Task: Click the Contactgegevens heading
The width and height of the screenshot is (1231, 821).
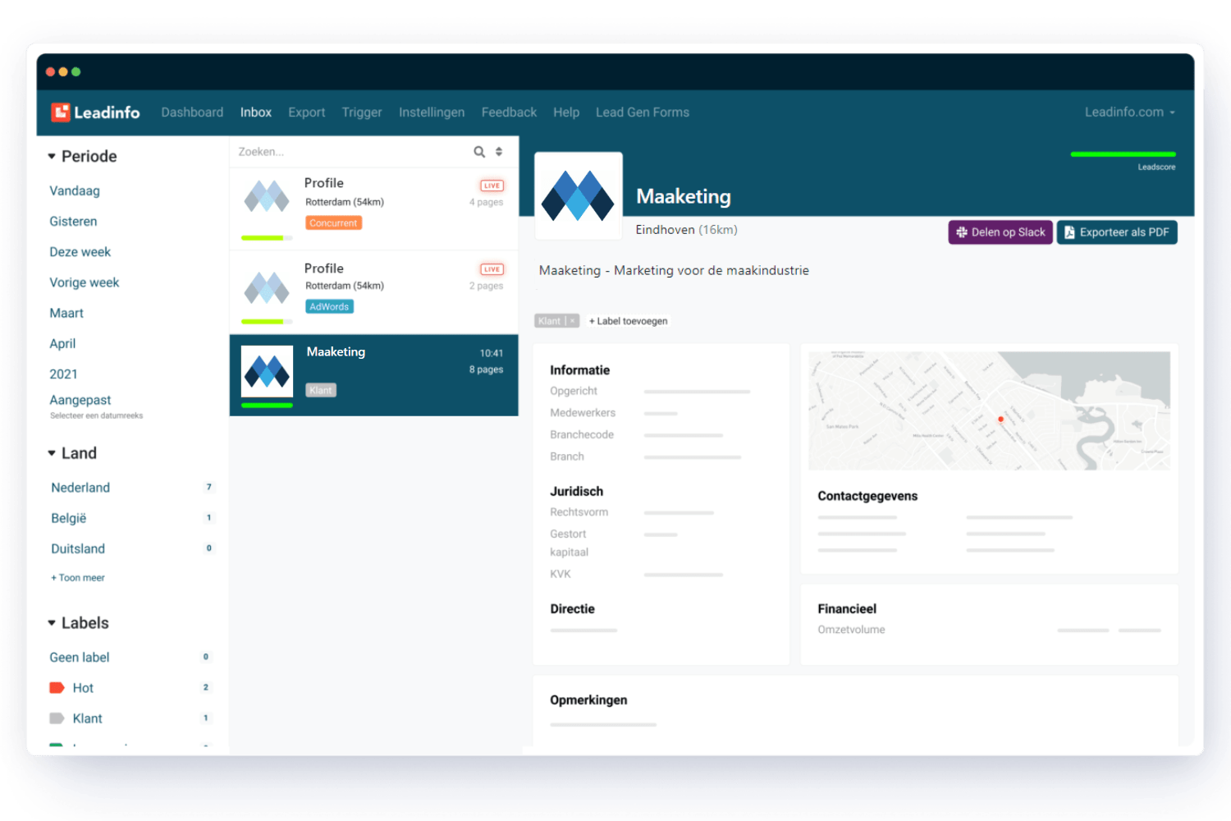Action: click(x=867, y=496)
